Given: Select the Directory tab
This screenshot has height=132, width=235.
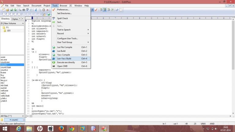Looking at the screenshot, I should (x=6, y=19).
